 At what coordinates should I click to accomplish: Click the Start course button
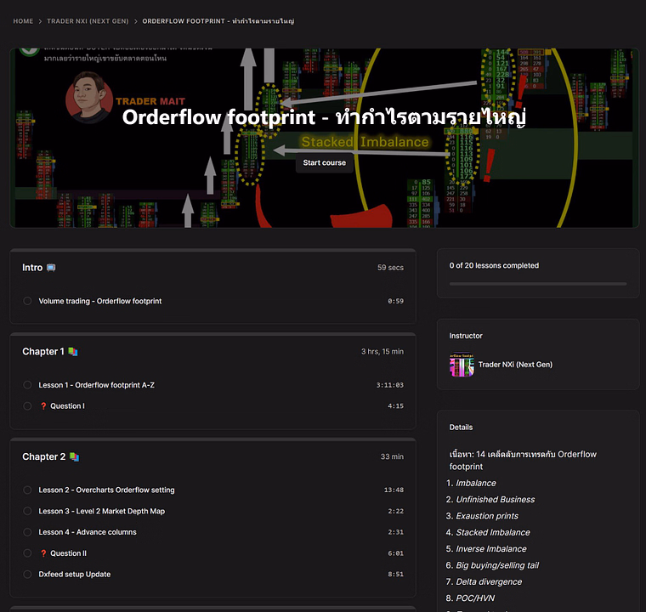324,163
